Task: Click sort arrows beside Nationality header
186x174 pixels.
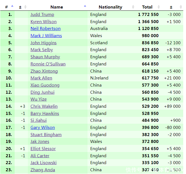Action: [133, 7]
